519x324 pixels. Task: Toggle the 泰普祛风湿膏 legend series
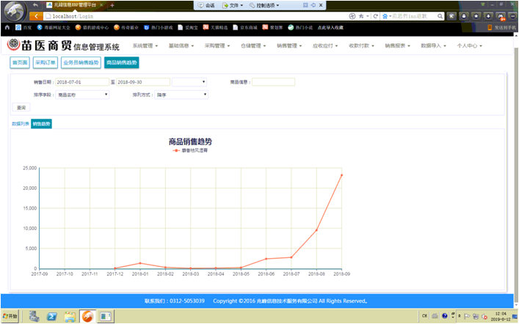191,150
